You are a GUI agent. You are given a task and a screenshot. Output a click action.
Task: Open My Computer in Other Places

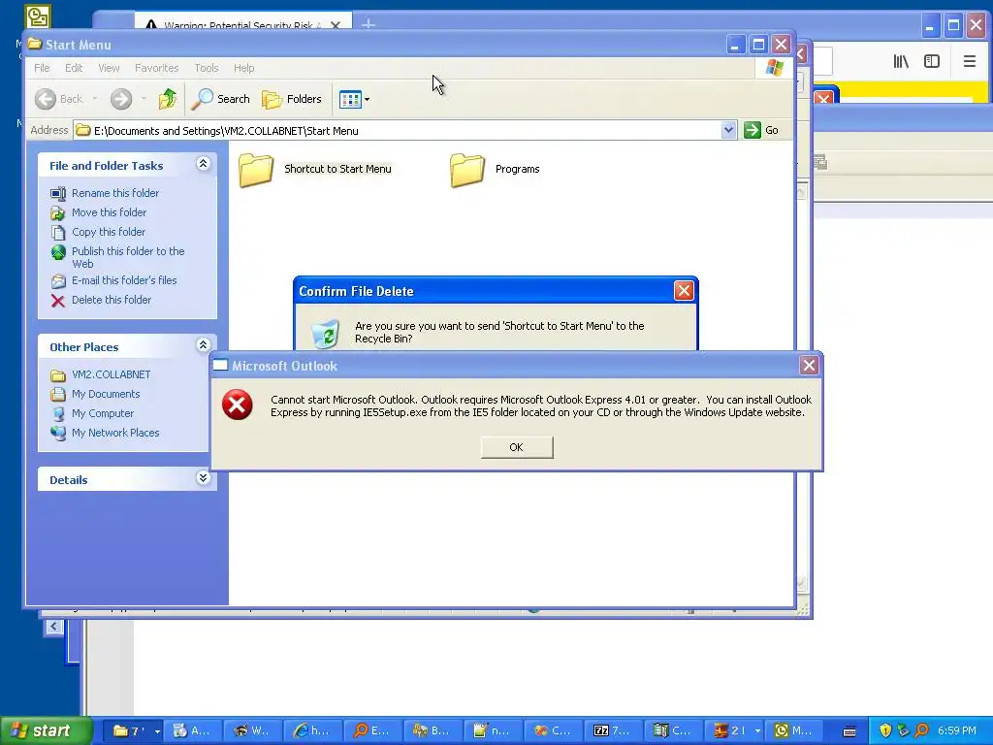[x=103, y=413]
